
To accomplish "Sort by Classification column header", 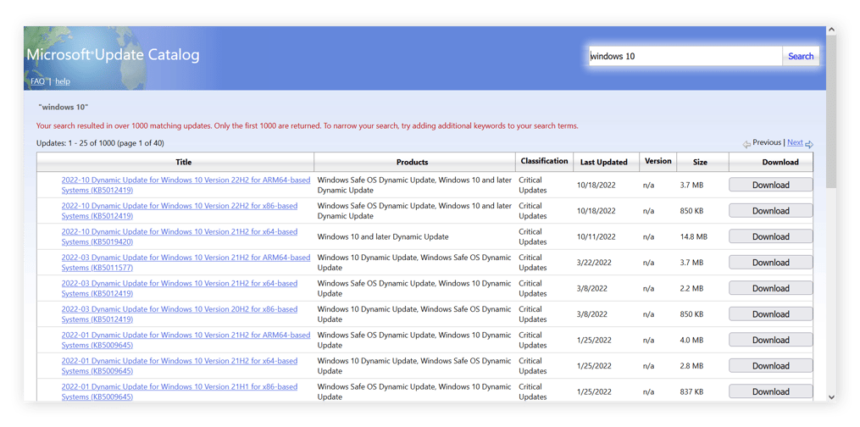I will [544, 161].
